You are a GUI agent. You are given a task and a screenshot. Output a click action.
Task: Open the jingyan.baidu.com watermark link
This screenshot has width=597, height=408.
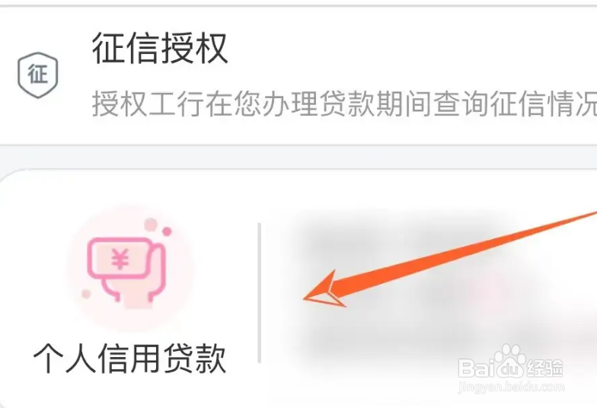pyautogui.click(x=512, y=387)
